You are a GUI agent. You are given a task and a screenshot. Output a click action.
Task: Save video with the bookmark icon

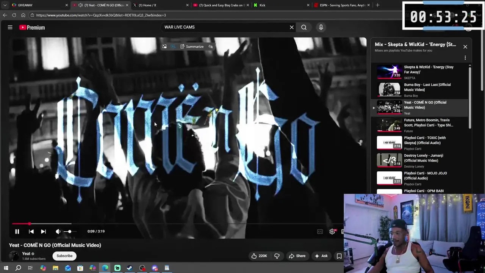(x=339, y=256)
